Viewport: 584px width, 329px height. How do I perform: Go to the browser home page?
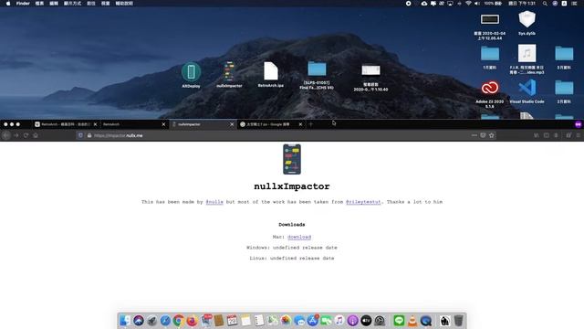tap(36, 135)
